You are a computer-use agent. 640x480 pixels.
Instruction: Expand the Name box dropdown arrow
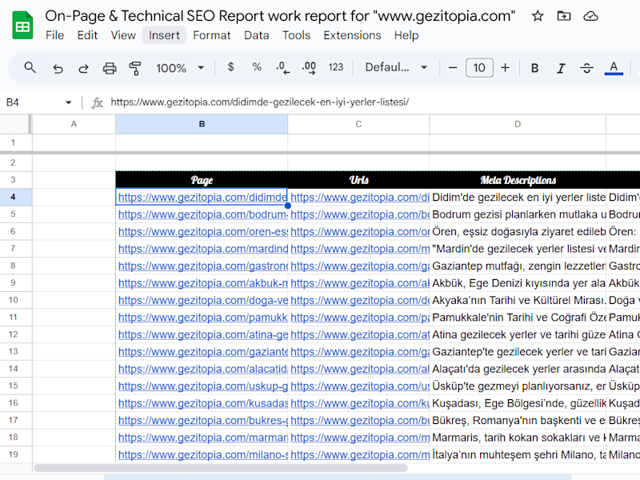pyautogui.click(x=68, y=102)
